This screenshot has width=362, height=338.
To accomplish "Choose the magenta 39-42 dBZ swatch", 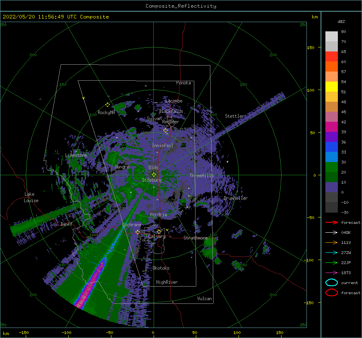I will [331, 127].
